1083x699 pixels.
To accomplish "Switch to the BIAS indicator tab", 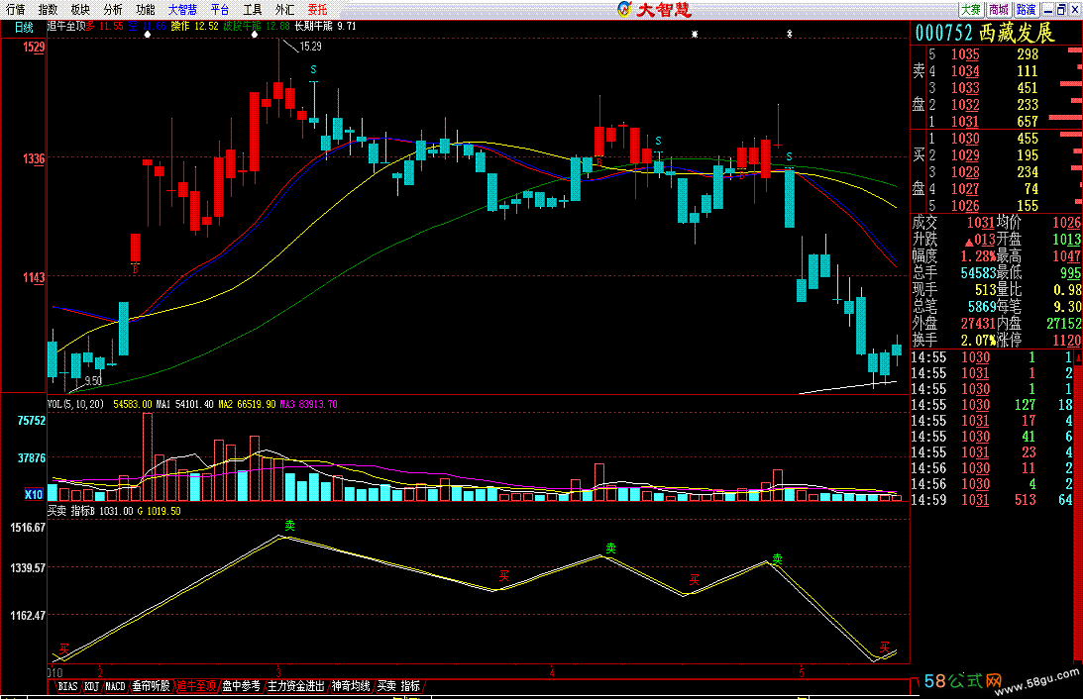I will [x=67, y=686].
